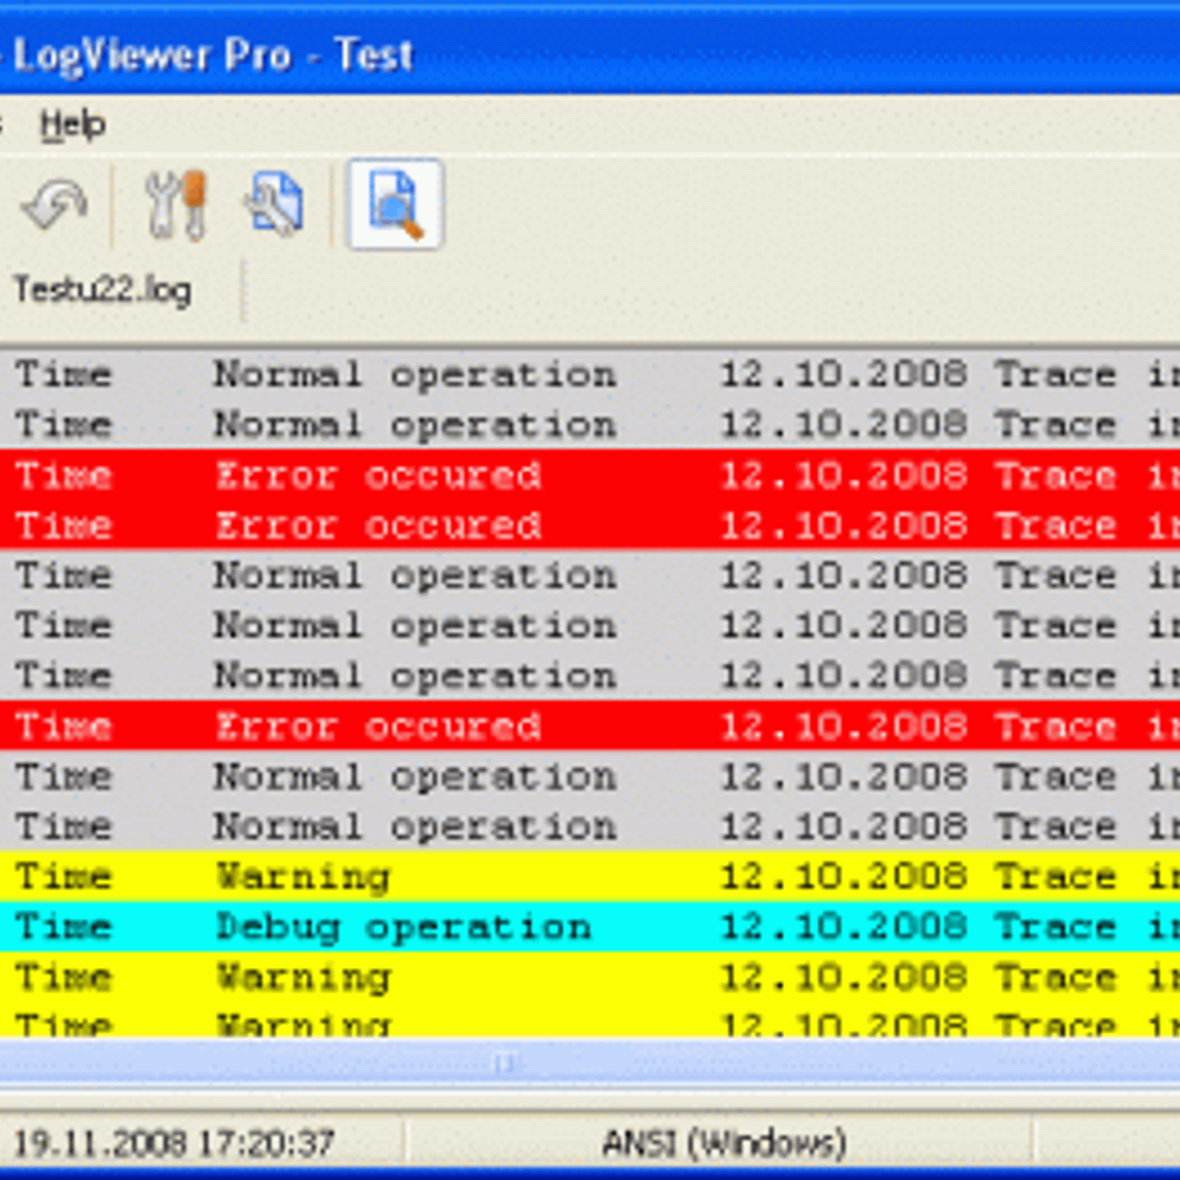The width and height of the screenshot is (1180, 1180).
Task: Click the splitter grip below the log view
Action: point(504,1063)
